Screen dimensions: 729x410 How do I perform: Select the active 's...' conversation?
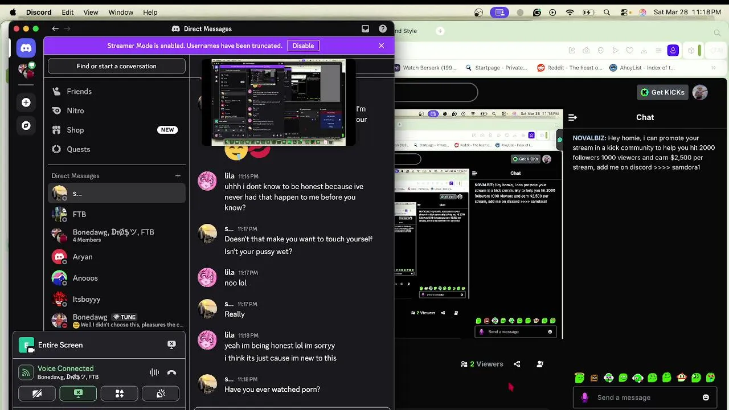pyautogui.click(x=116, y=194)
